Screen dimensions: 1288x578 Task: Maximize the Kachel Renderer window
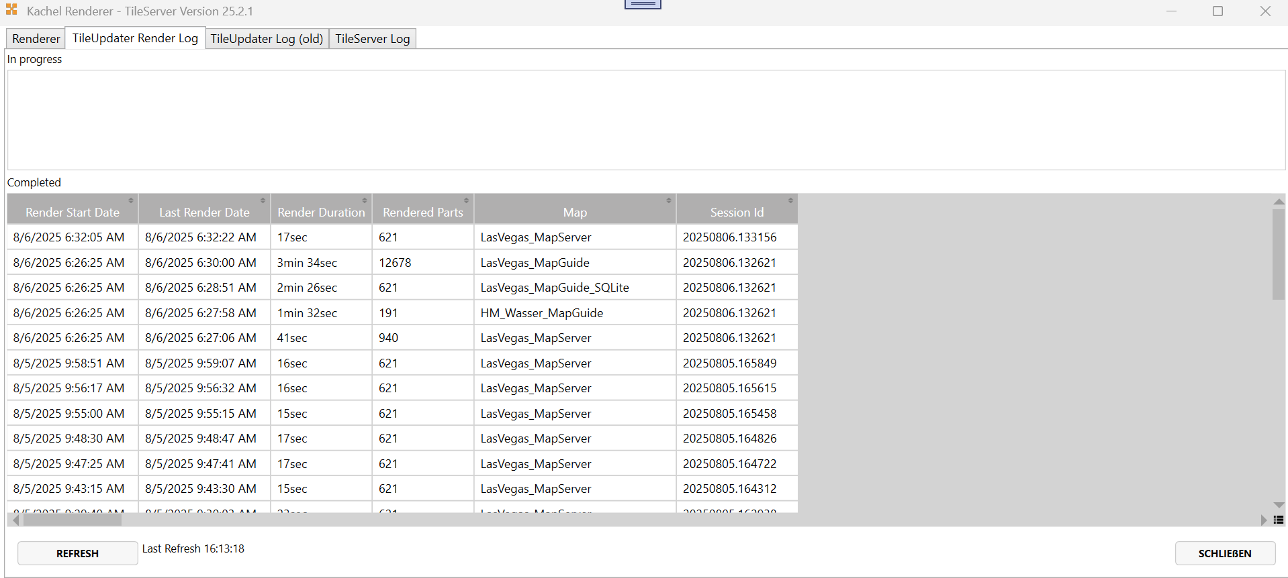coord(1217,11)
